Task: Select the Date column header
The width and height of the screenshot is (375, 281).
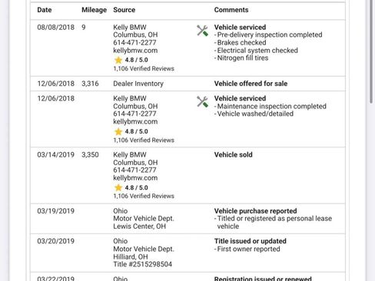Action: tap(45, 10)
